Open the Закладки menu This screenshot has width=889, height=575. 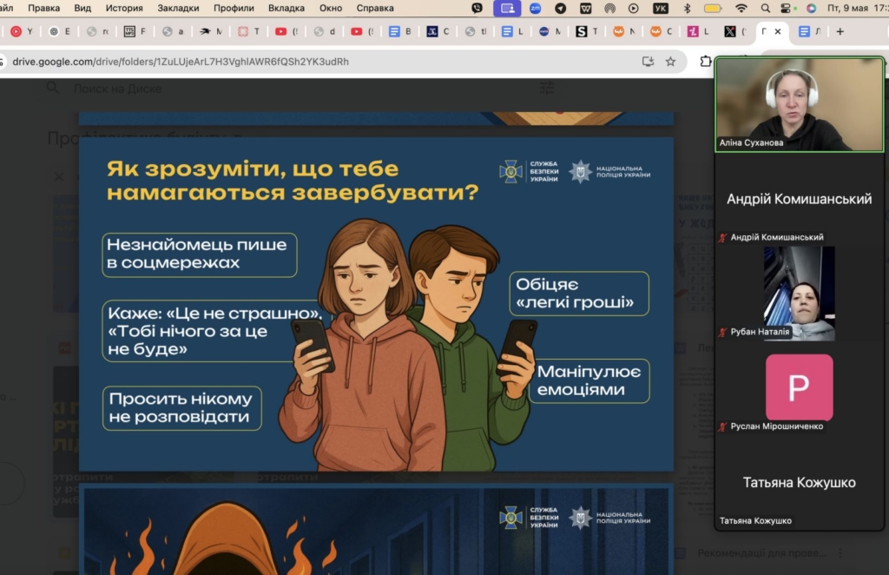(178, 8)
